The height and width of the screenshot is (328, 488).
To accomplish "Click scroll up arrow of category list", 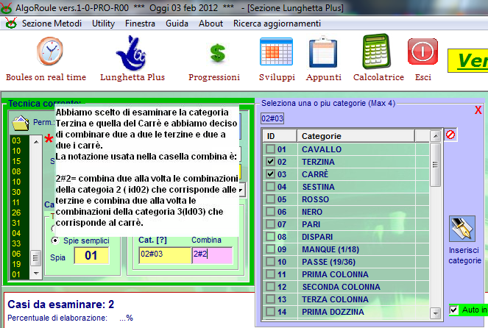I will click(x=436, y=136).
